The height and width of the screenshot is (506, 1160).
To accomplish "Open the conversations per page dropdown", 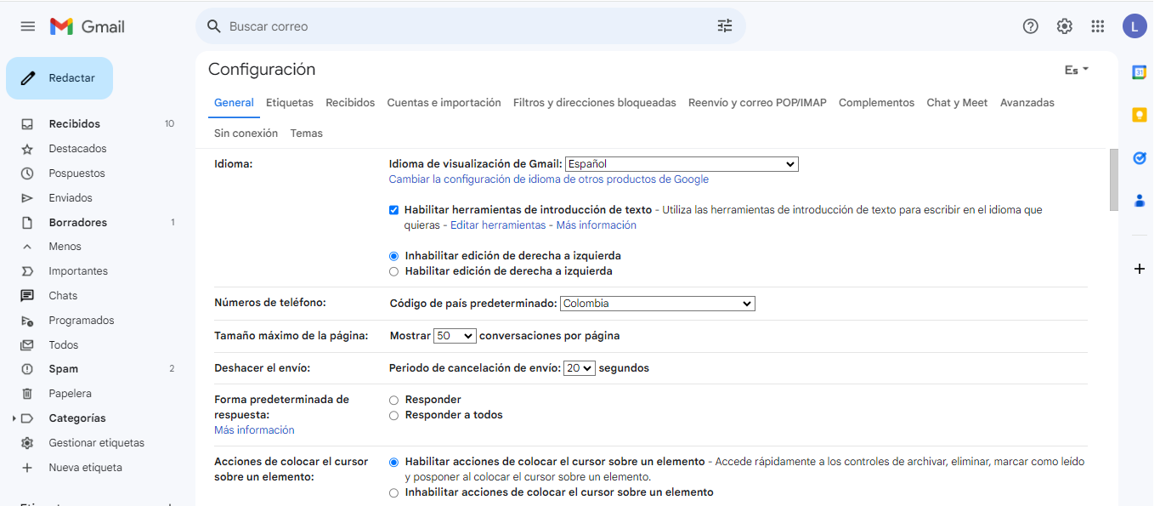I will pyautogui.click(x=455, y=336).
